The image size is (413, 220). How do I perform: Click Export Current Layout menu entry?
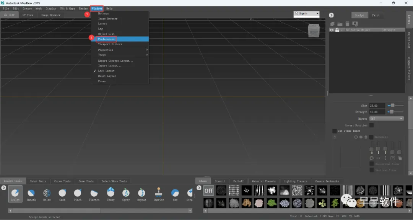pyautogui.click(x=120, y=60)
